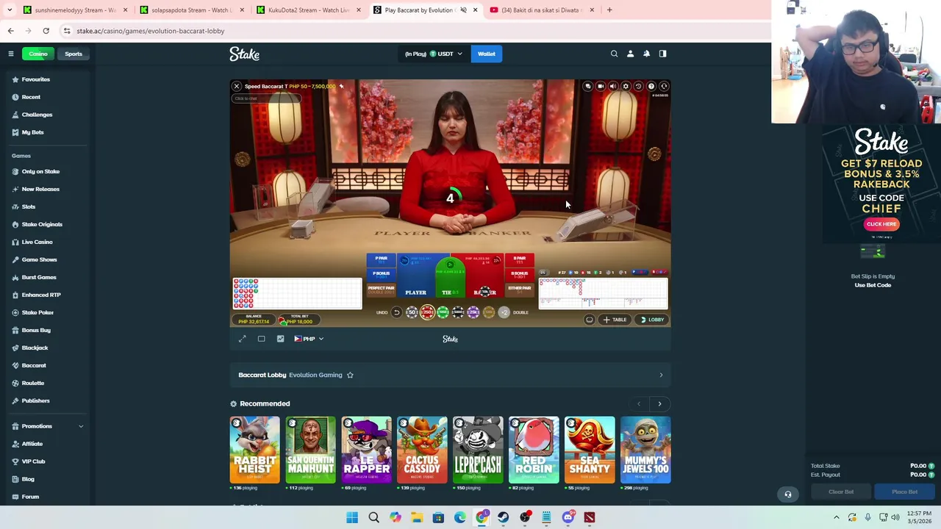This screenshot has height=529, width=941.
Task: Open live stats chart icon
Action: point(280,339)
